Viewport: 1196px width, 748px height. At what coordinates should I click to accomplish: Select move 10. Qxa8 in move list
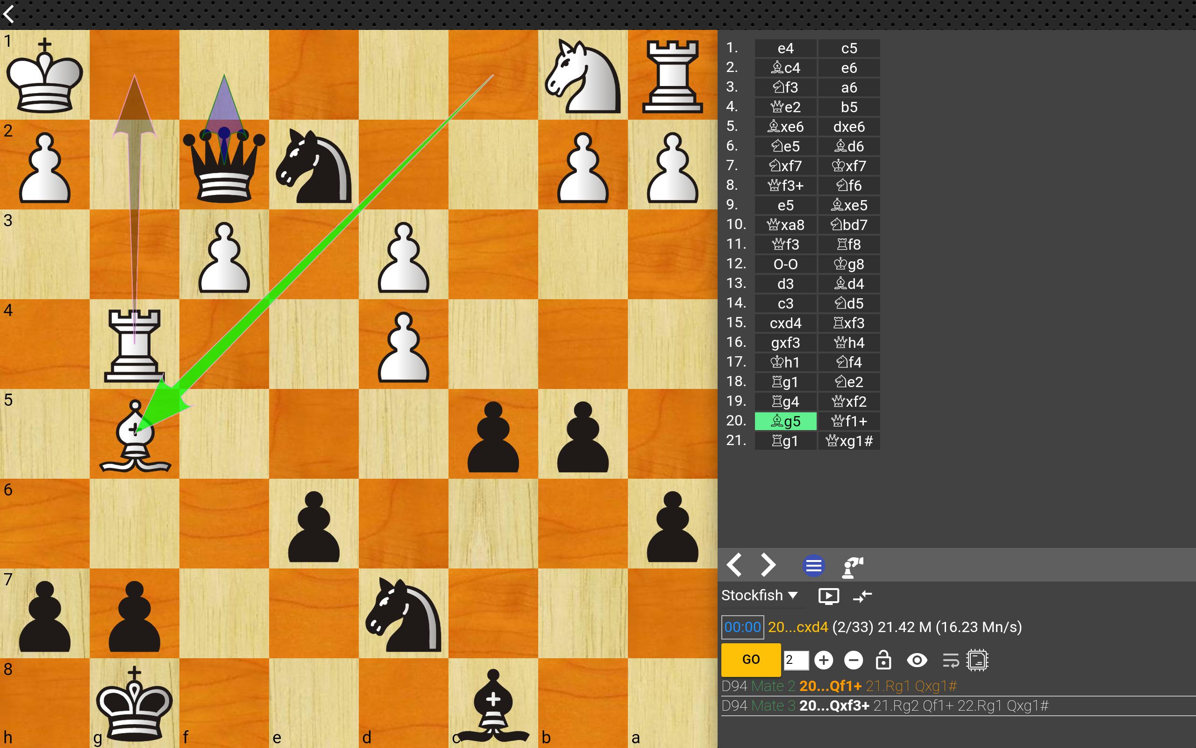tap(785, 225)
